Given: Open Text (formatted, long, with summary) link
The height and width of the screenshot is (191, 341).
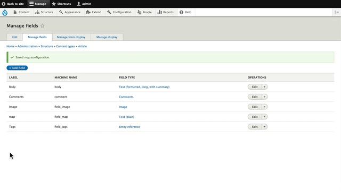Looking at the screenshot, I should (144, 87).
